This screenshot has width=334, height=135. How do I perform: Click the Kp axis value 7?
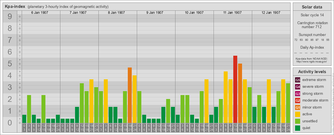(x=10, y=40)
